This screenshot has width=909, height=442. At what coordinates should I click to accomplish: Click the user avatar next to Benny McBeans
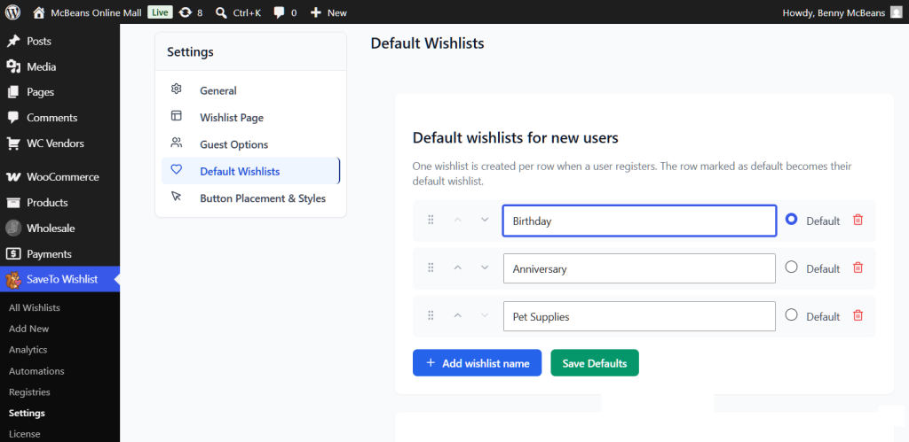pyautogui.click(x=897, y=12)
